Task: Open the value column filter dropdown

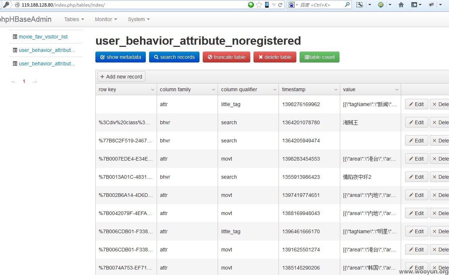Action: pyautogui.click(x=396, y=89)
